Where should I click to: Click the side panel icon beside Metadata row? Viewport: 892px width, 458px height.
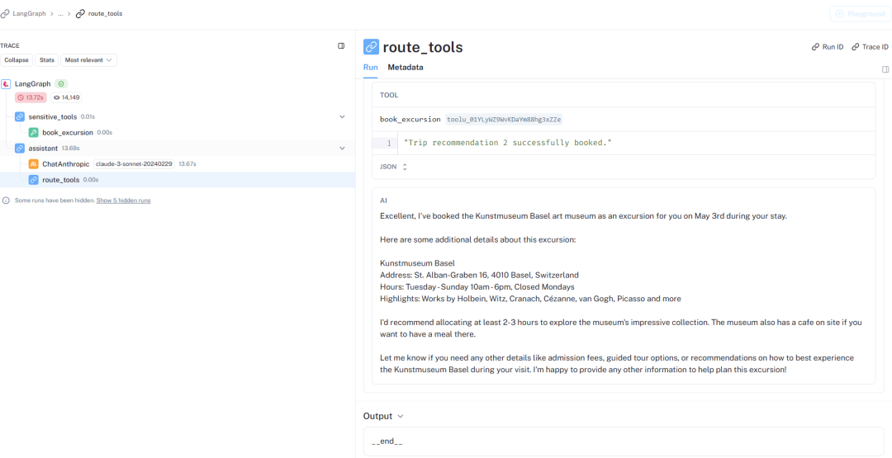click(885, 69)
